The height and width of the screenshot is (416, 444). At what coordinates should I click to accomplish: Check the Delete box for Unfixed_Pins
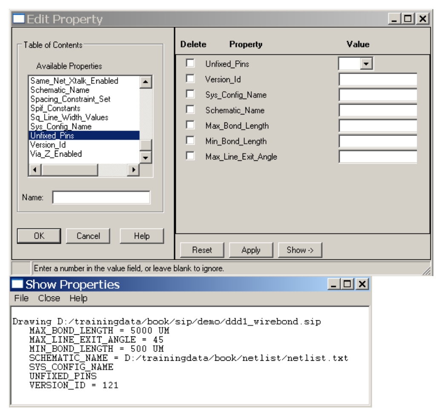coord(190,63)
